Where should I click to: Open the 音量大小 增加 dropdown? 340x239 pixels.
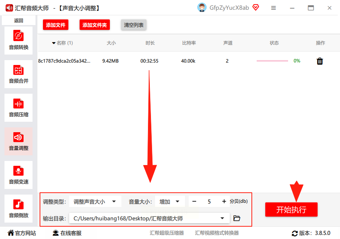click(170, 202)
